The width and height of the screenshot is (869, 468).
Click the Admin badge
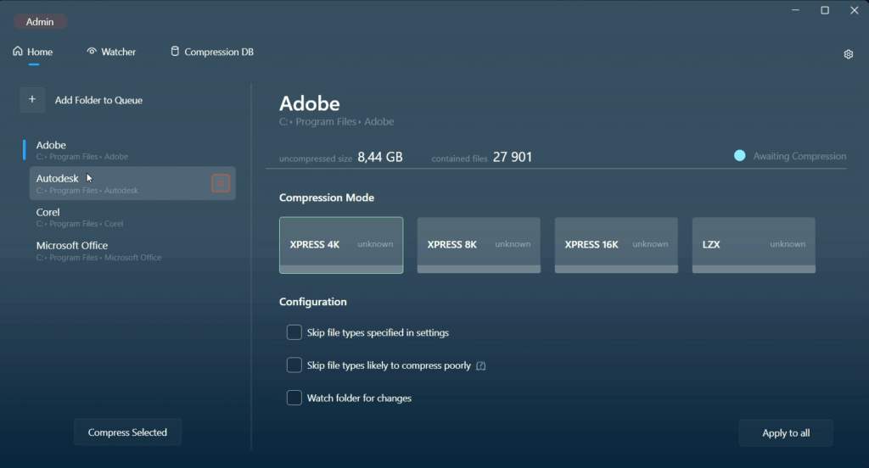[40, 22]
